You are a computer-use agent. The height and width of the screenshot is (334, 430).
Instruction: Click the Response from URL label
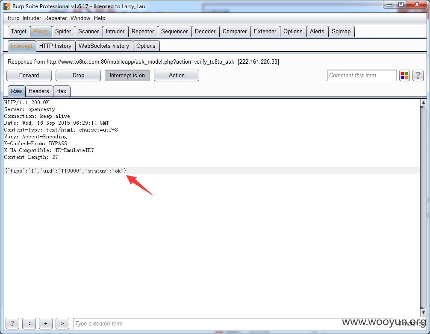pyautogui.click(x=144, y=62)
